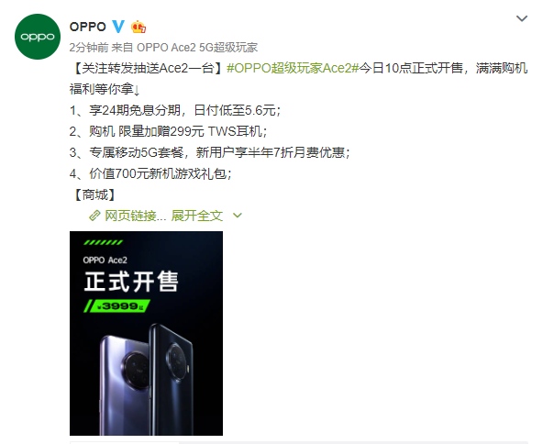The image size is (543, 444).
Task: Click the dark blue Ace2 phone in poster
Action: 172,378
